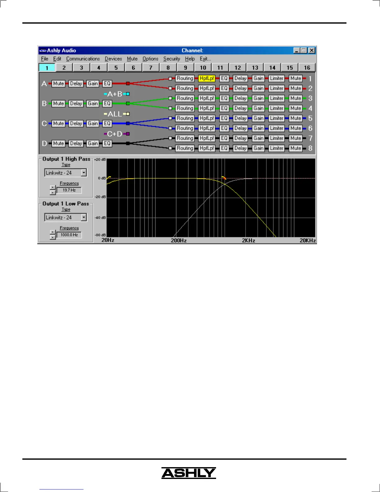Toggle Mute on input C
This screenshot has height=492, width=380.
pos(58,123)
